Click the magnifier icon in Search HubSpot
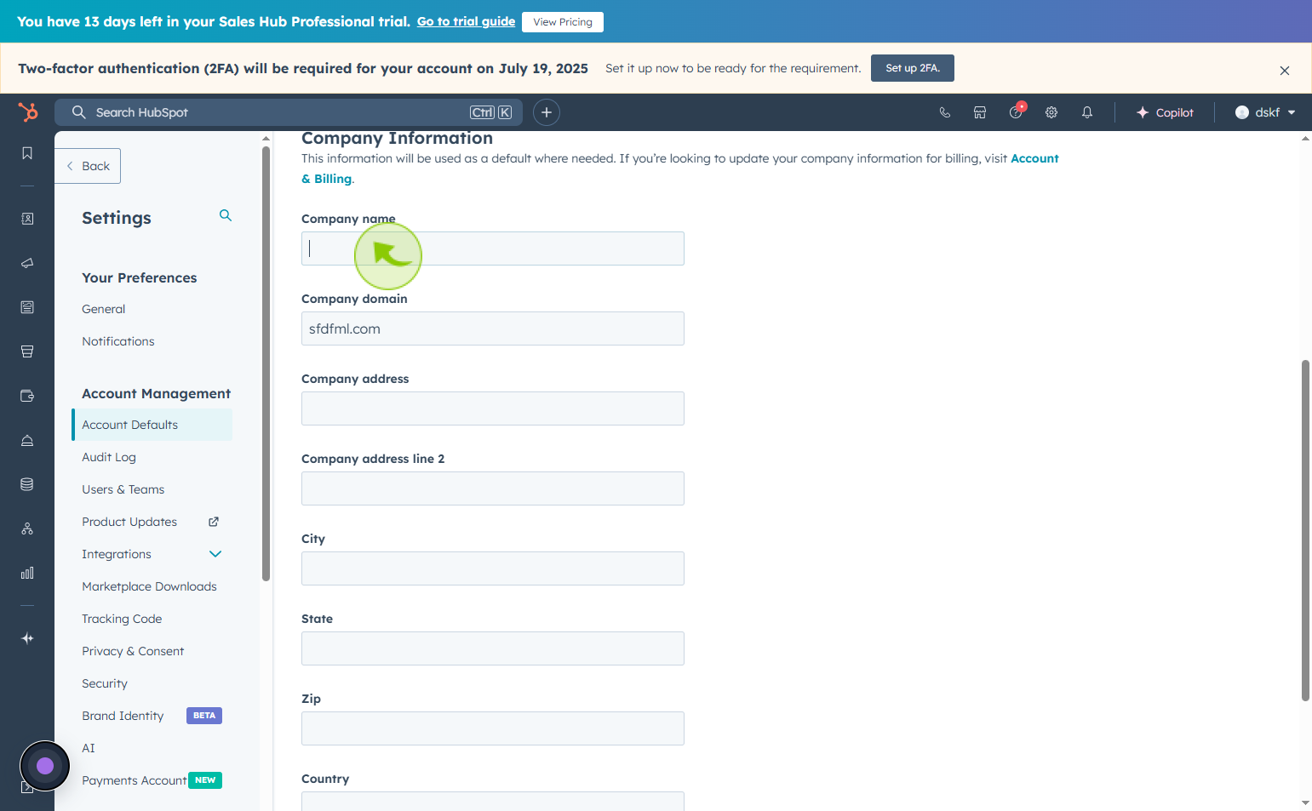Image resolution: width=1312 pixels, height=811 pixels. coord(78,112)
